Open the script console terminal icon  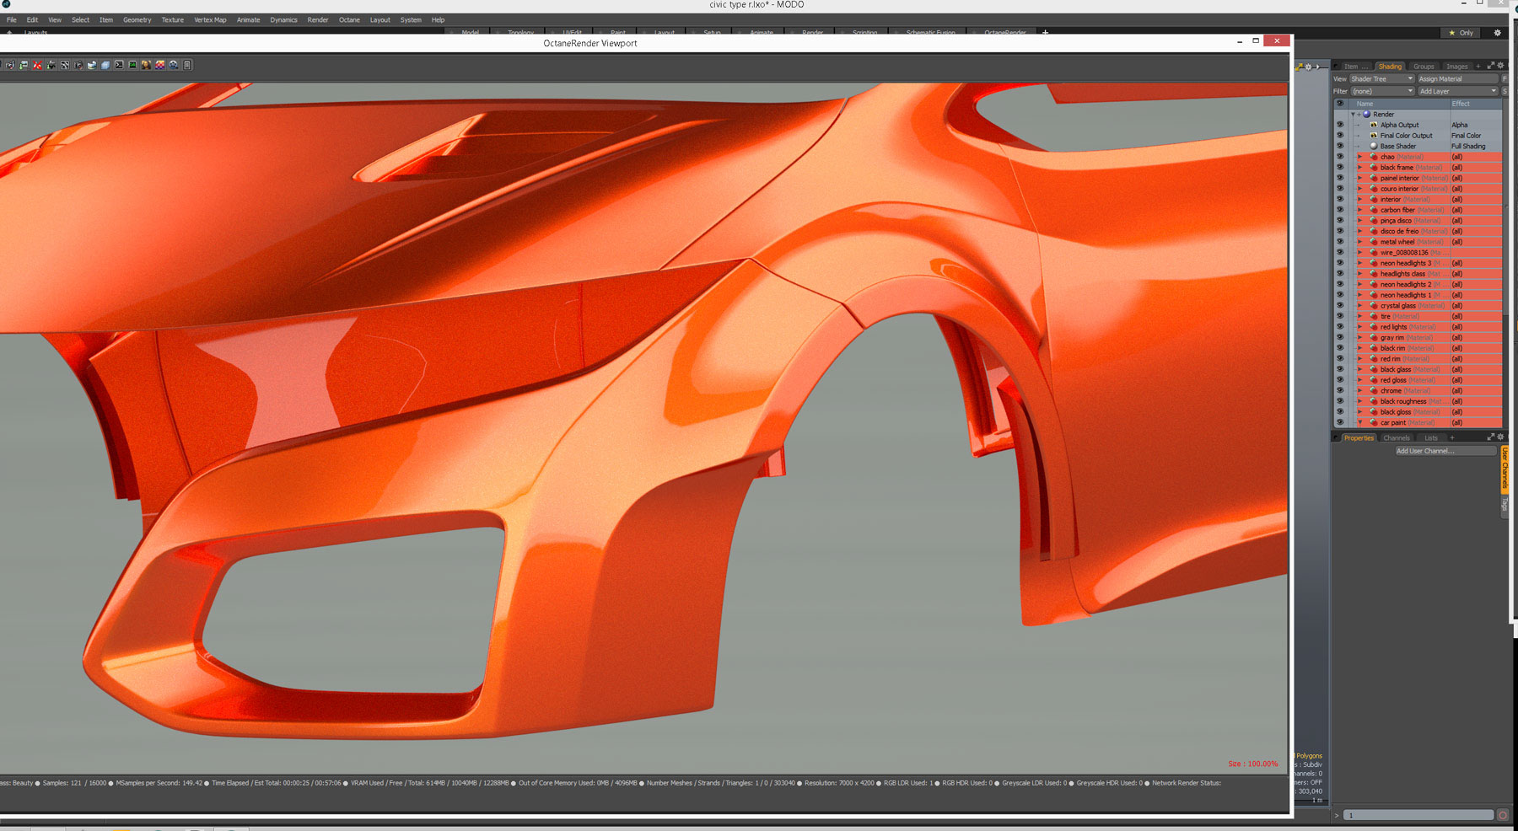coord(119,65)
